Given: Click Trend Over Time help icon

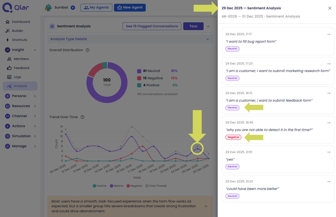Looking at the screenshot, I should pyautogui.click(x=82, y=117).
